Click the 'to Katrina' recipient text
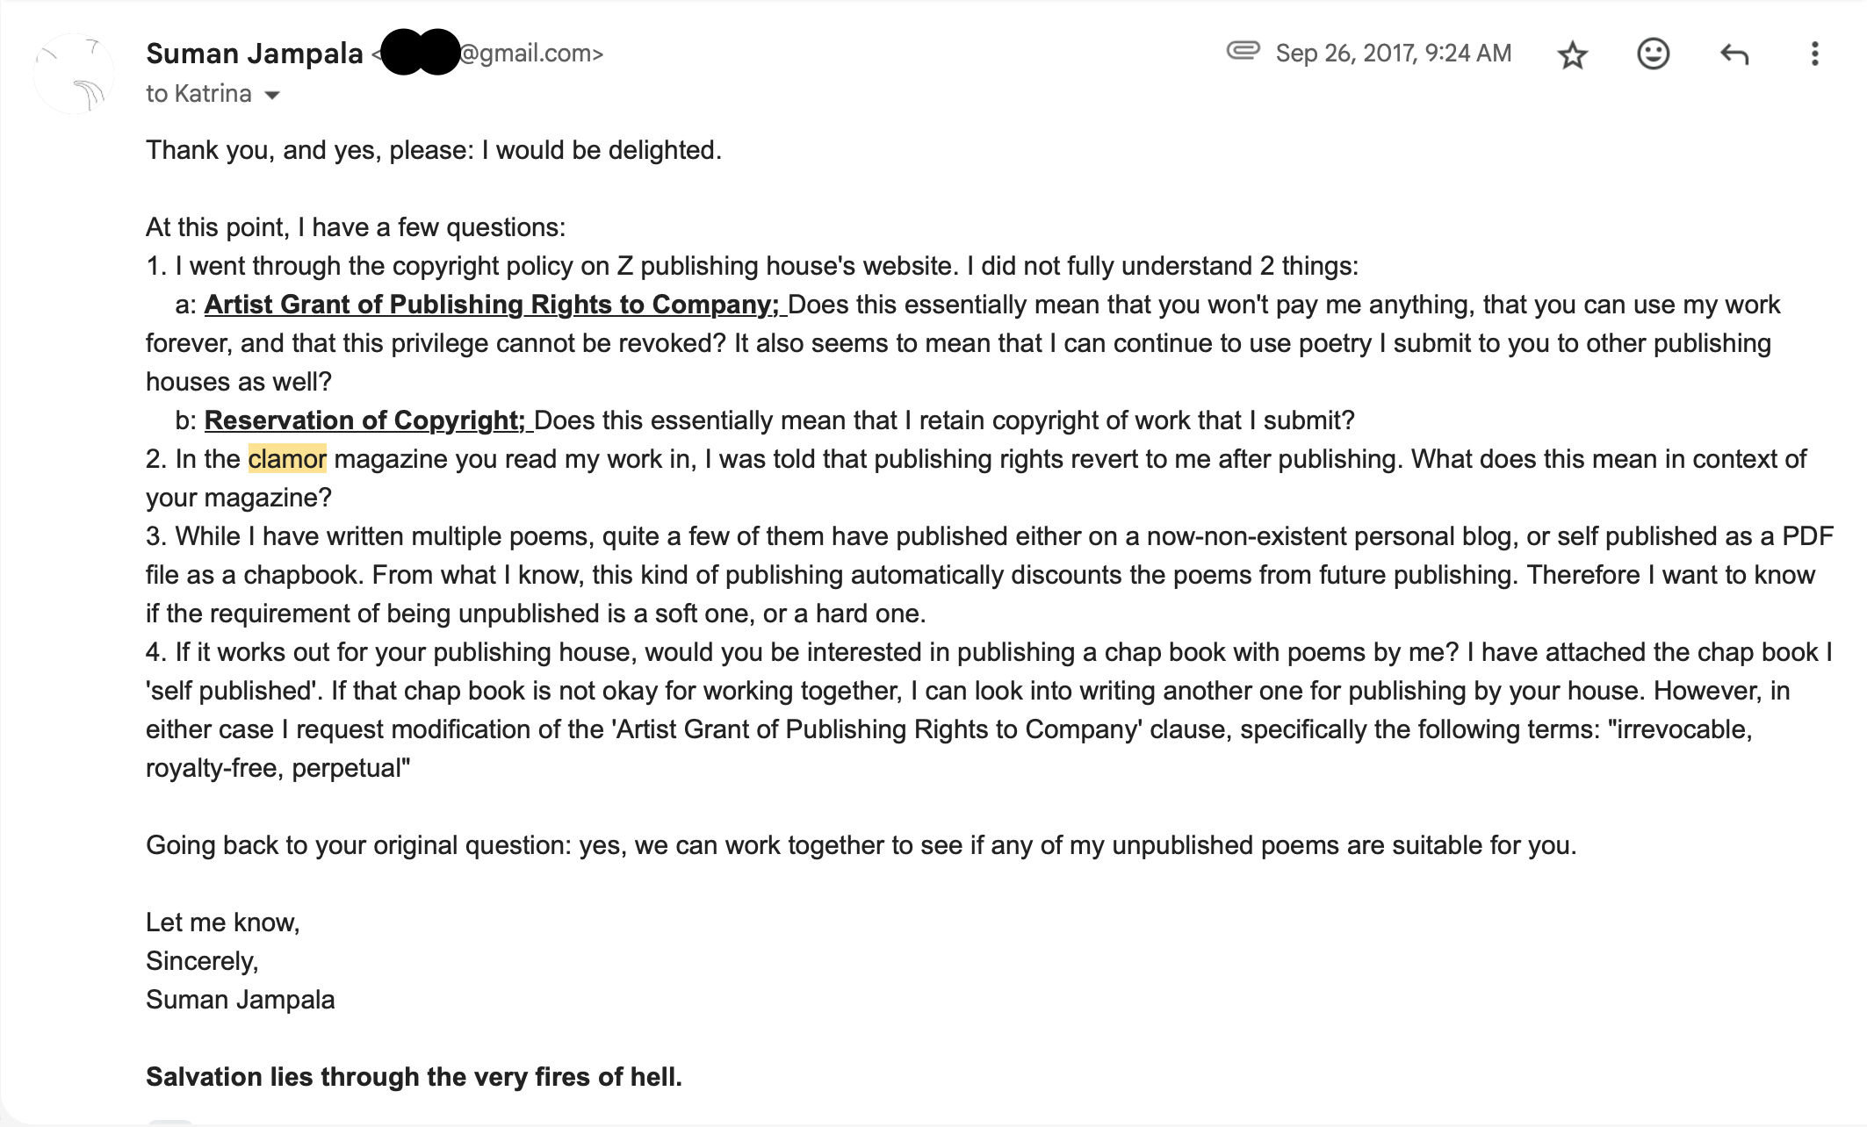 tap(198, 94)
